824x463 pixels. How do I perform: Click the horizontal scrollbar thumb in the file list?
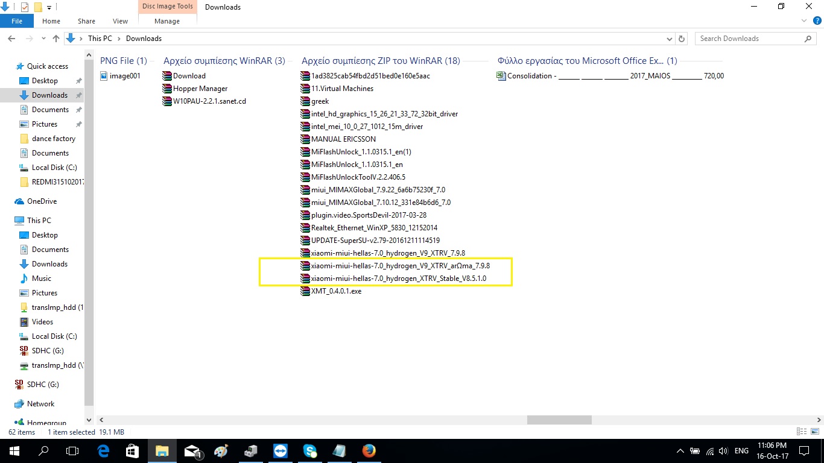click(559, 420)
